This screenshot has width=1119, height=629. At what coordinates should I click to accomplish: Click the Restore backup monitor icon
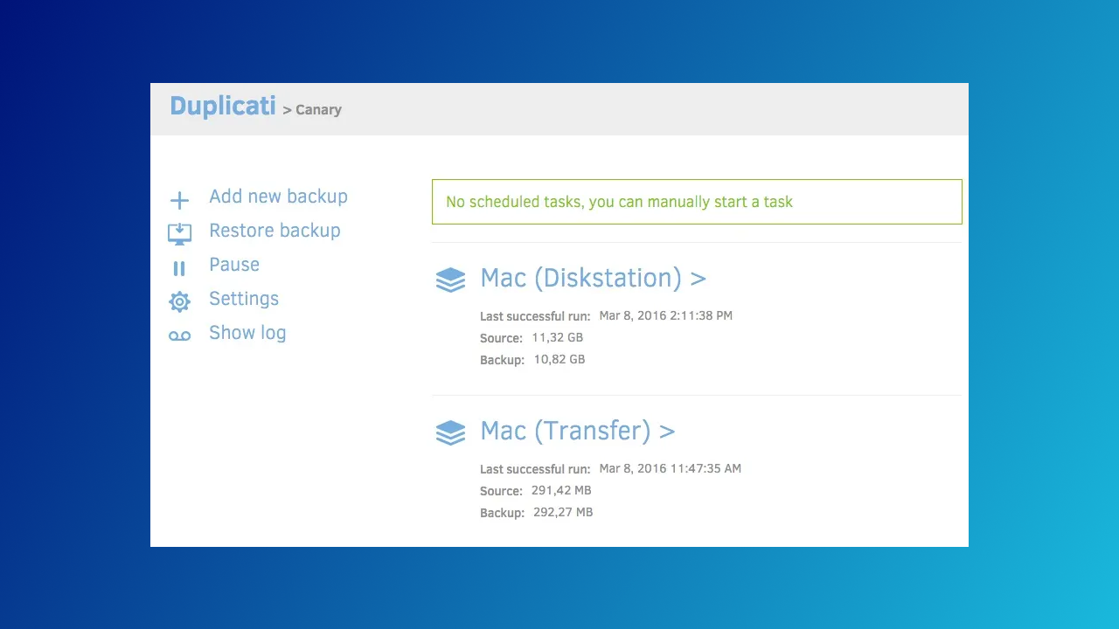(x=179, y=233)
